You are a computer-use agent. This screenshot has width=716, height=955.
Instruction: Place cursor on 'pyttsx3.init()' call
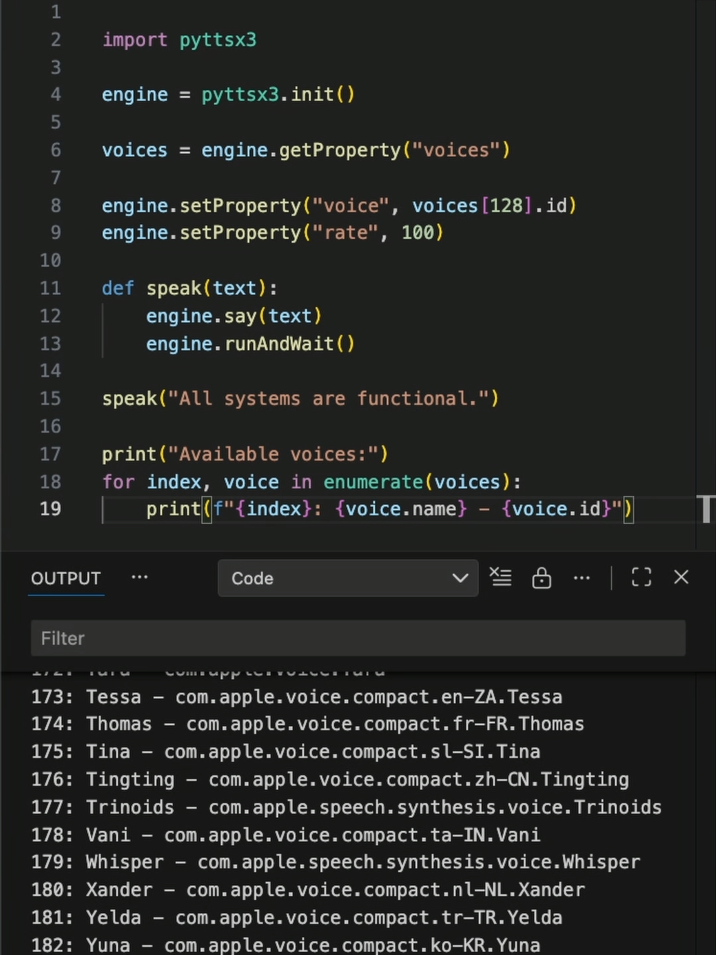278,95
